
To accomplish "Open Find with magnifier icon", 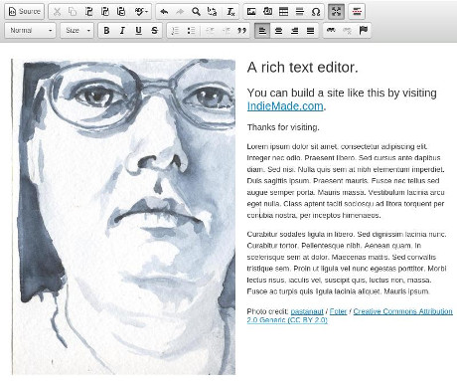I will coord(196,12).
